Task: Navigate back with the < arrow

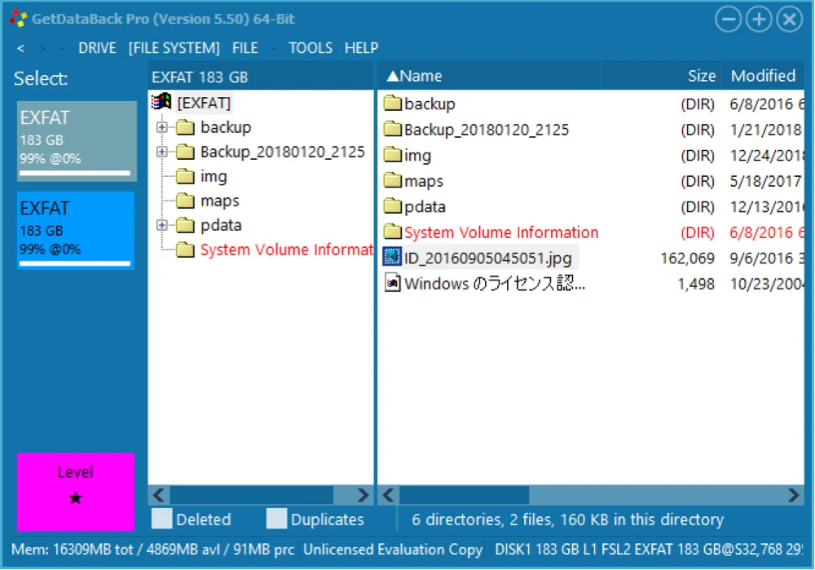Action: (21, 48)
